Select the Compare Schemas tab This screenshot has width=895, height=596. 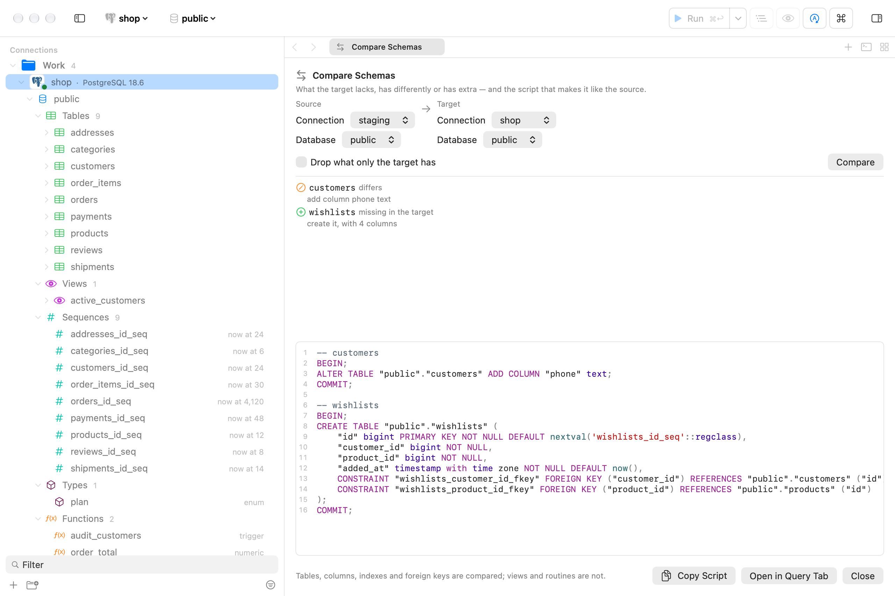[x=387, y=47]
